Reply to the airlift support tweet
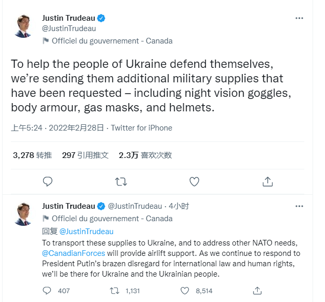This screenshot has height=302, width=325. coord(48,291)
